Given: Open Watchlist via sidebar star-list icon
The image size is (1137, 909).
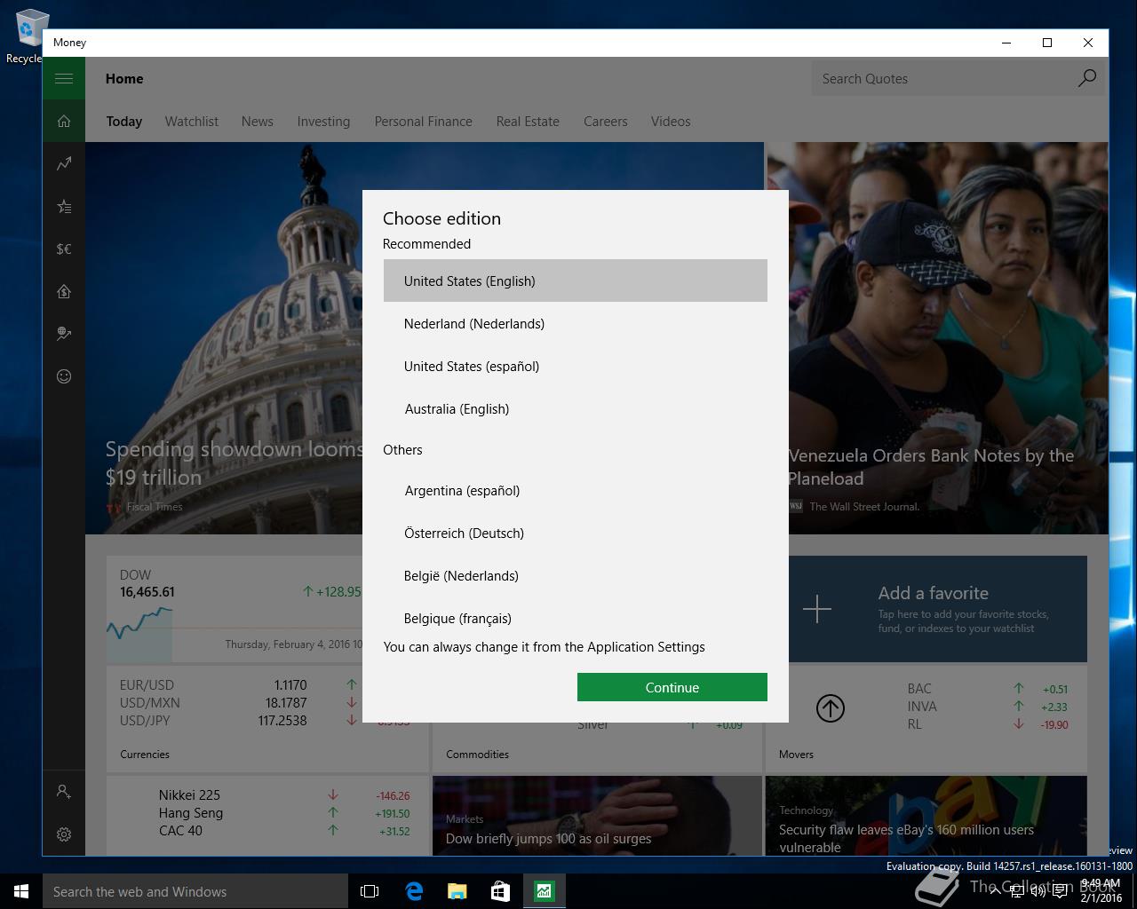Looking at the screenshot, I should [64, 207].
